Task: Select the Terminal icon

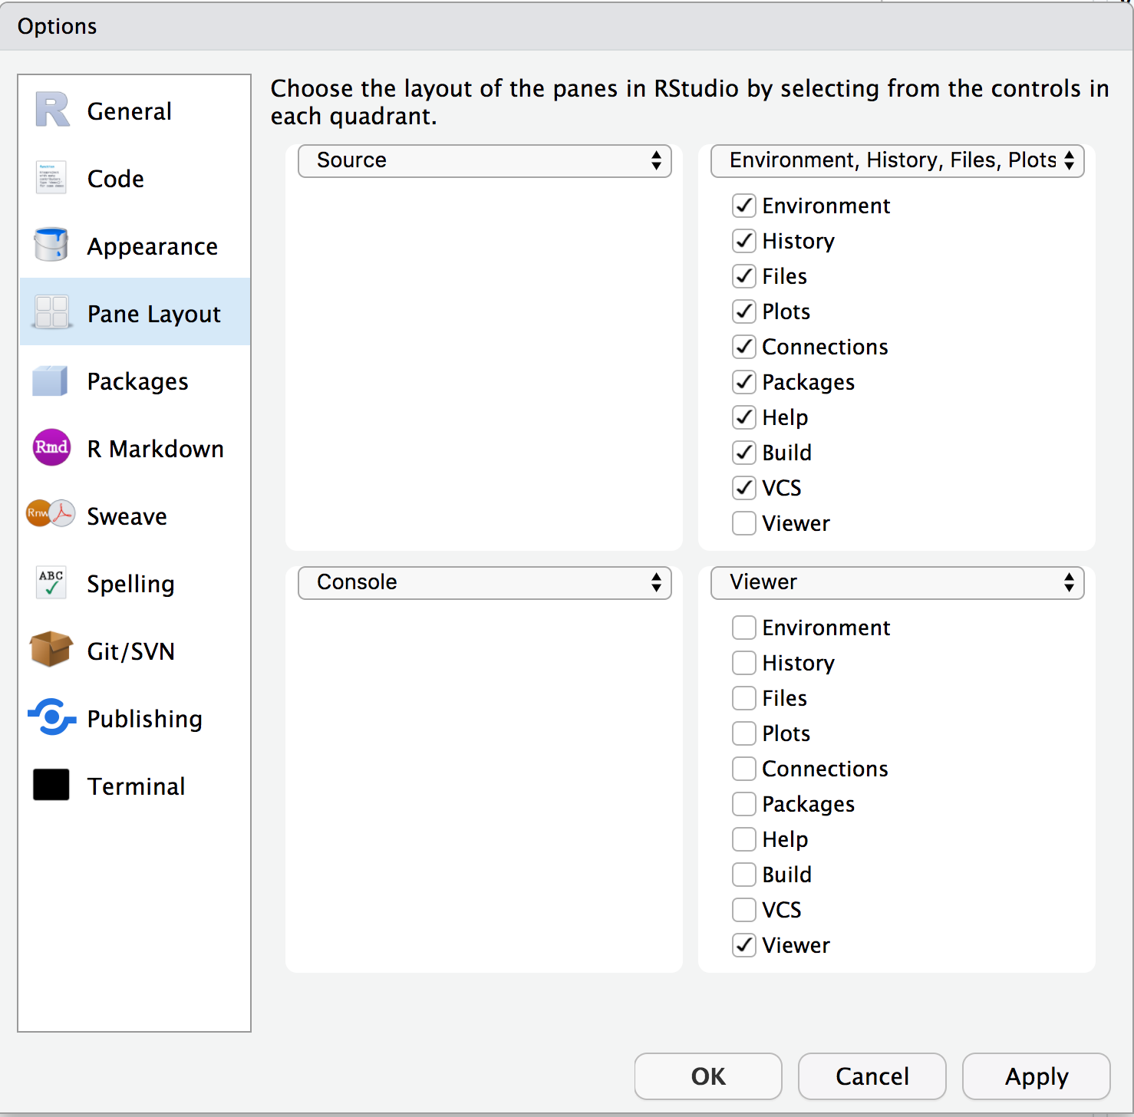Action: click(x=51, y=785)
